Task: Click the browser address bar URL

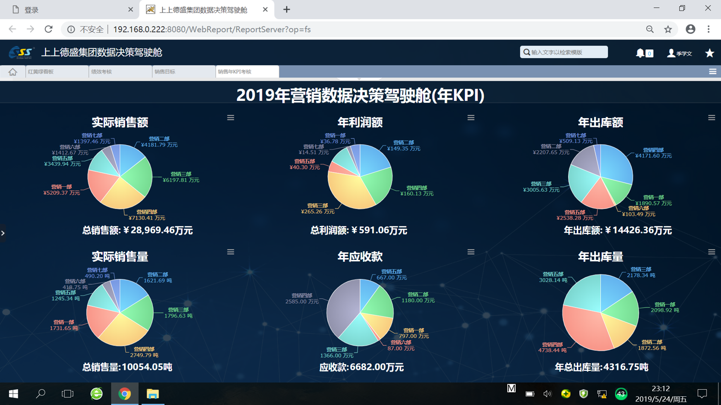Action: [212, 29]
